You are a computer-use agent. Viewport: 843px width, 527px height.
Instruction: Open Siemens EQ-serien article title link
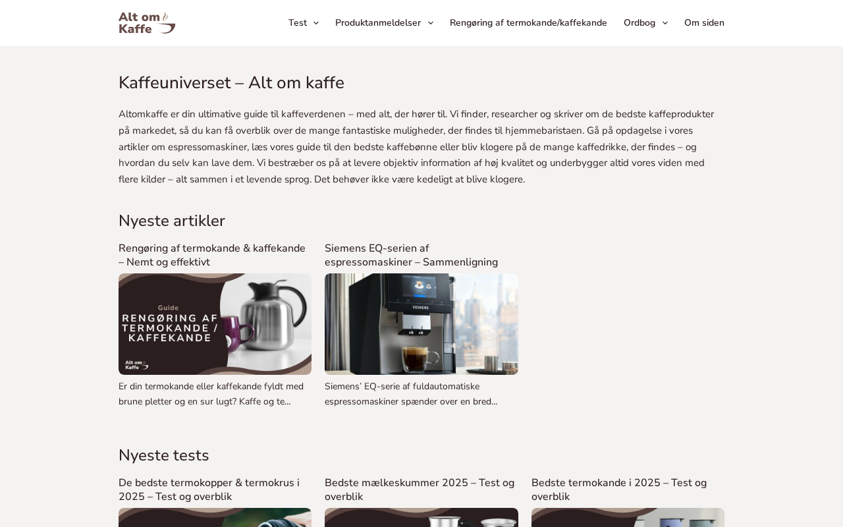(x=412, y=256)
